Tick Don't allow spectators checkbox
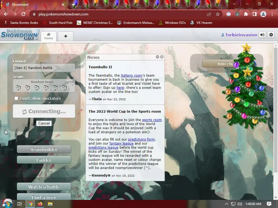Image resolution: width=278 pixels, height=208 pixels. click(x=16, y=98)
